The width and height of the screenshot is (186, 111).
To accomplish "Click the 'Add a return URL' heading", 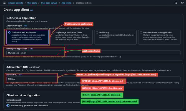I will [23, 67].
